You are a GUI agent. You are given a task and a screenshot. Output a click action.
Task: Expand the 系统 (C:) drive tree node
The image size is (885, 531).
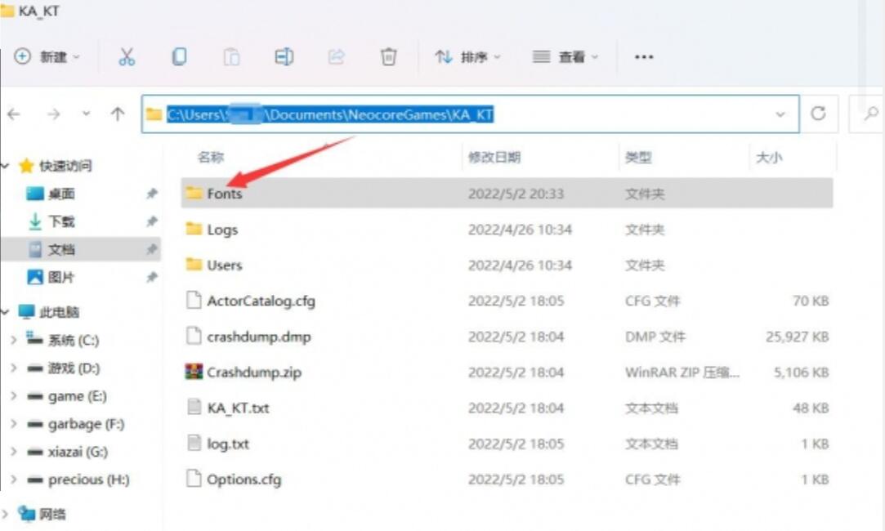coord(13,340)
